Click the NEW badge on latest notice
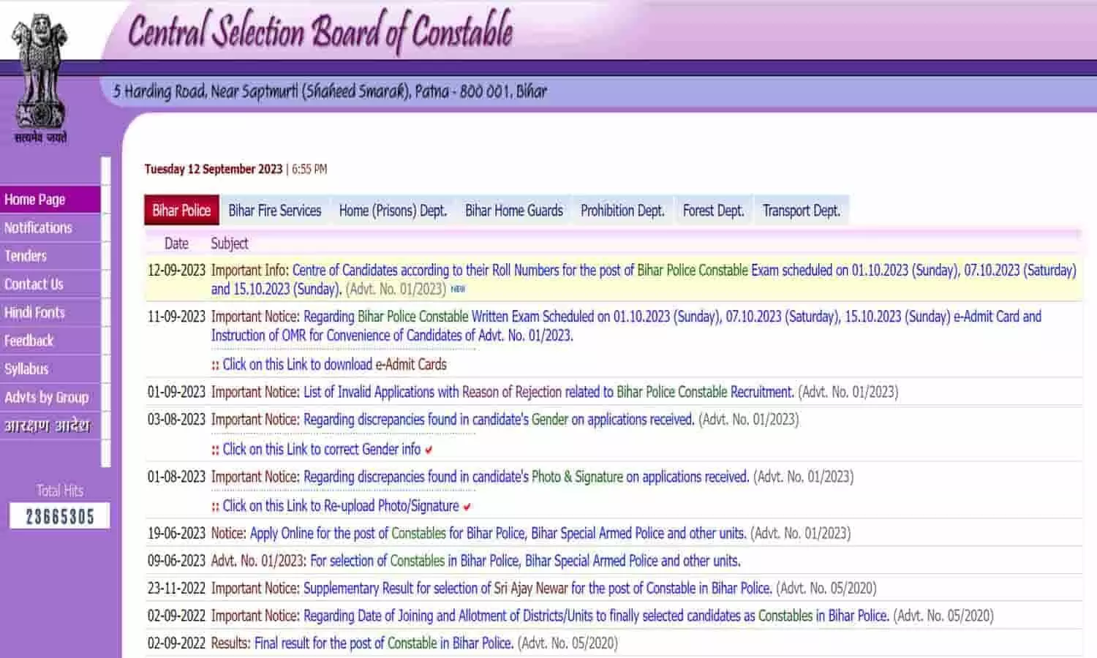Image resolution: width=1097 pixels, height=658 pixels. (458, 289)
